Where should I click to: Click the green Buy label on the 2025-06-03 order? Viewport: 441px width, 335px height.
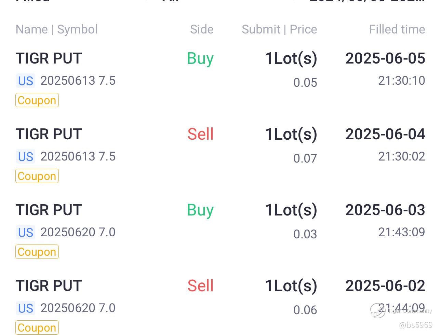point(200,210)
